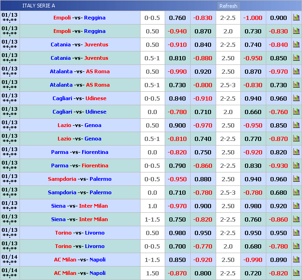This screenshot has width=302, height=280.
Task: Pick -1.000 over odds in first Empoli-Reggina row
Action: click(x=253, y=18)
